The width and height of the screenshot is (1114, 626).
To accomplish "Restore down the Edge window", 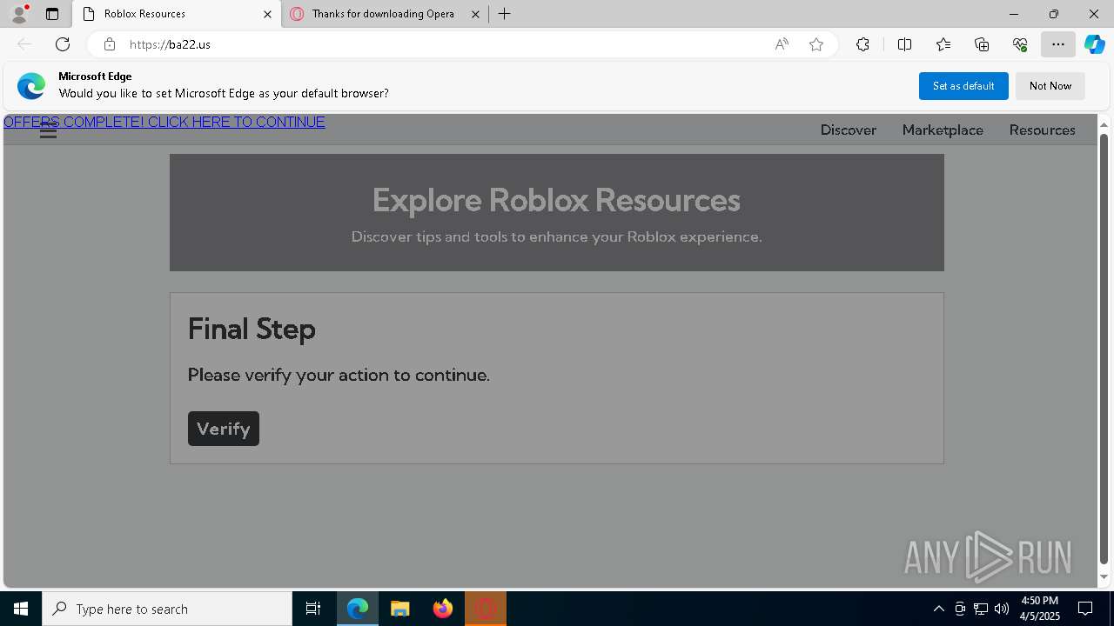I will click(1054, 14).
